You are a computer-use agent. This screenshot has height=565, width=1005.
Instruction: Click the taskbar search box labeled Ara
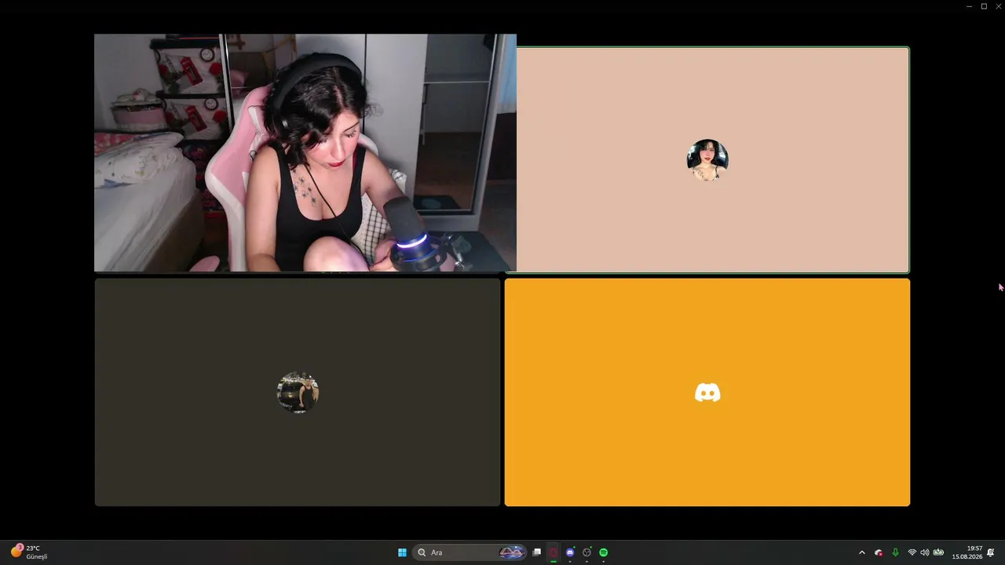click(x=470, y=552)
